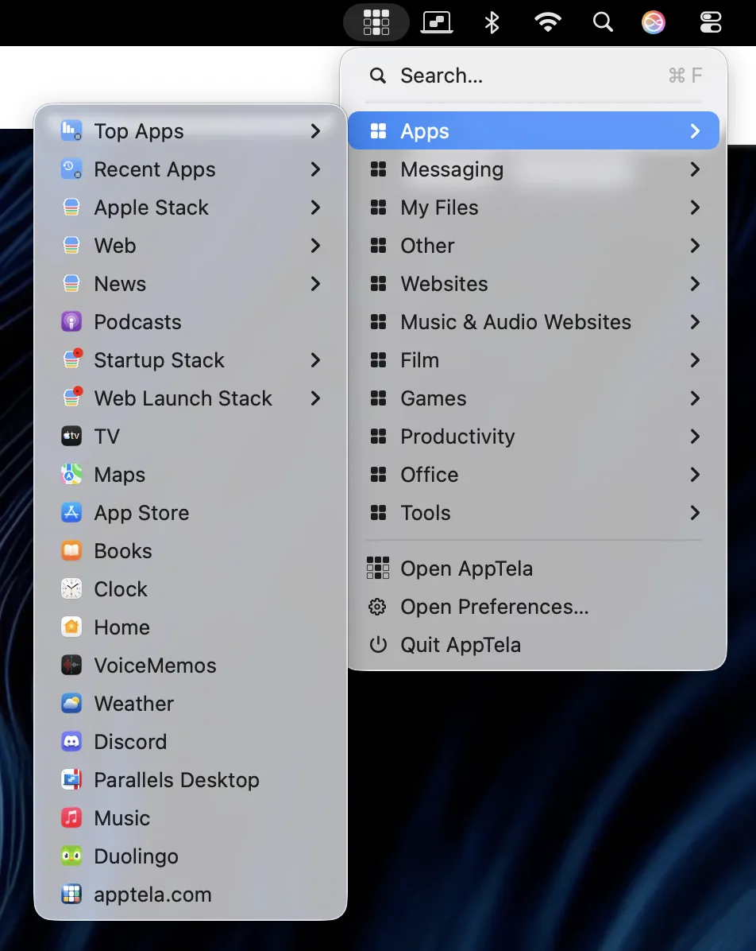Image resolution: width=756 pixels, height=951 pixels.
Task: Click the News stack icon
Action: click(71, 283)
